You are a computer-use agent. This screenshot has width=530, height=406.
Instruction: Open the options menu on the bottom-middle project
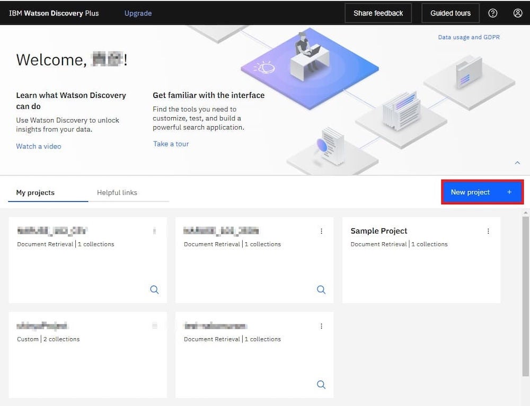pyautogui.click(x=321, y=326)
